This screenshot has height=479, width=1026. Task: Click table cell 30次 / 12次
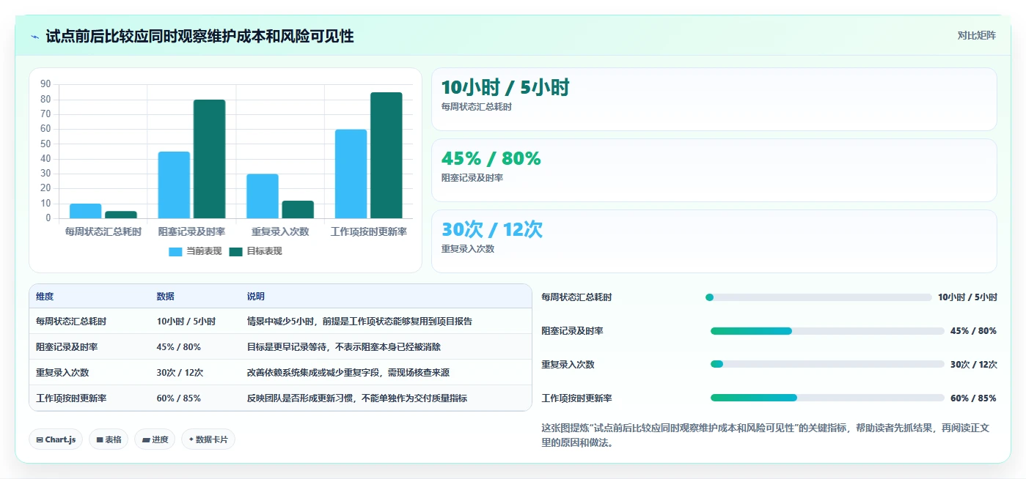tap(180, 373)
